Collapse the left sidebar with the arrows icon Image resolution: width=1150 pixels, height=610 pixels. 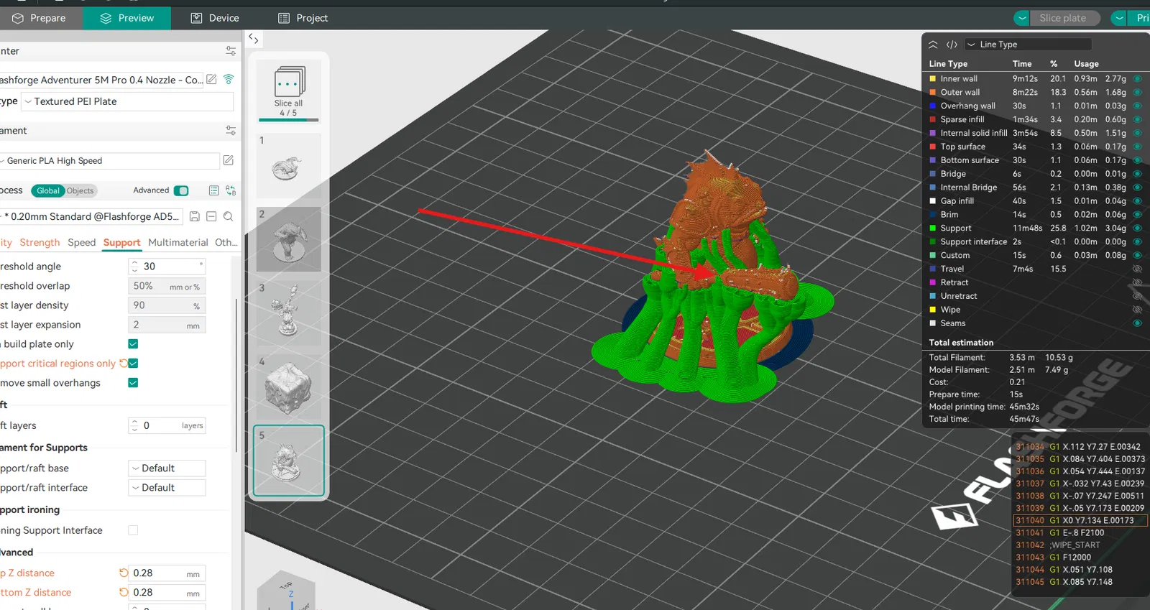tap(254, 39)
